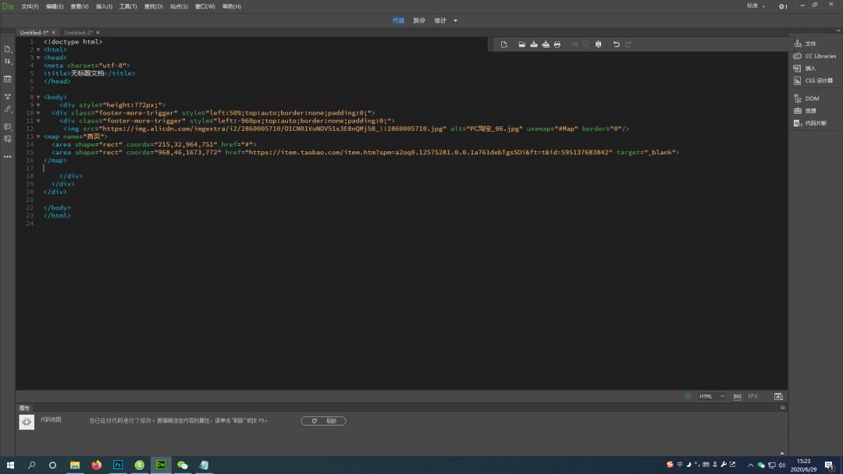Open the 插入(I) menu
The image size is (843, 474).
coord(104,6)
